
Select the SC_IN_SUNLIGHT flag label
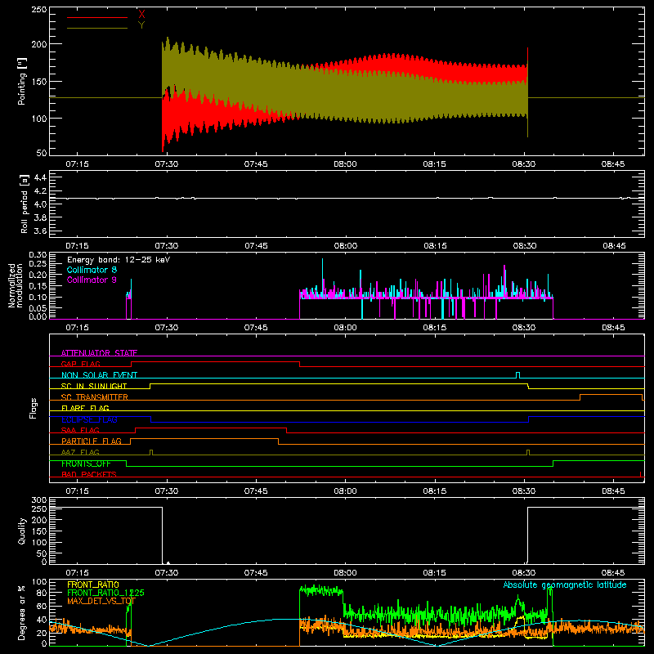click(94, 386)
